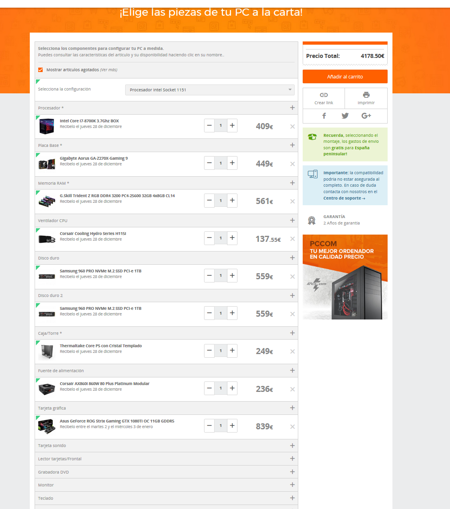Open the Centro de soporte link

[x=344, y=198]
